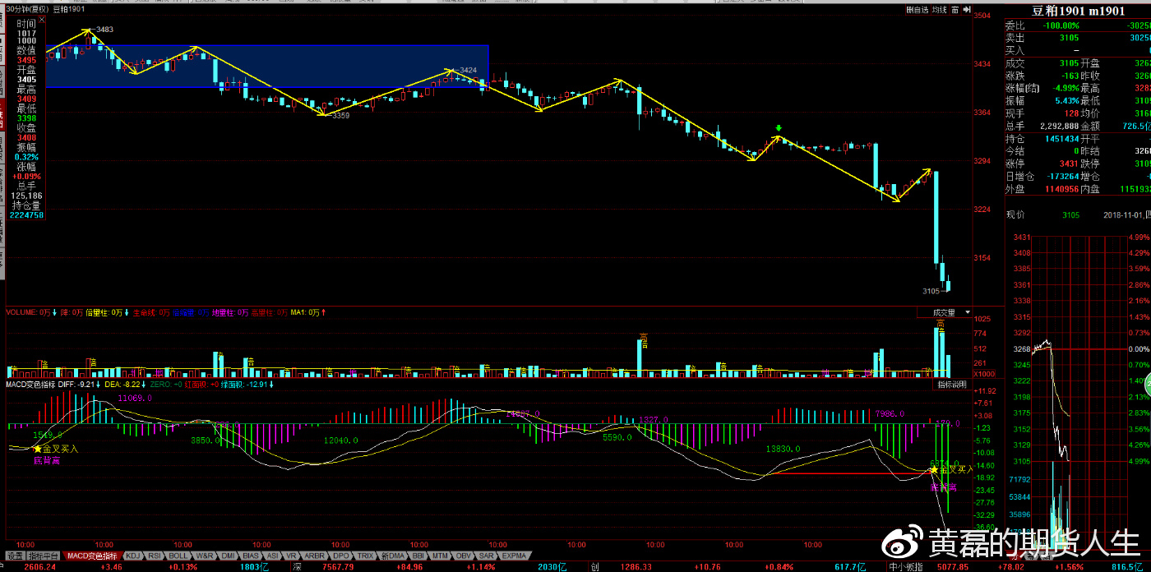Switch to the EXPMA indicator tab
This screenshot has height=572, width=1151.
pyautogui.click(x=515, y=556)
